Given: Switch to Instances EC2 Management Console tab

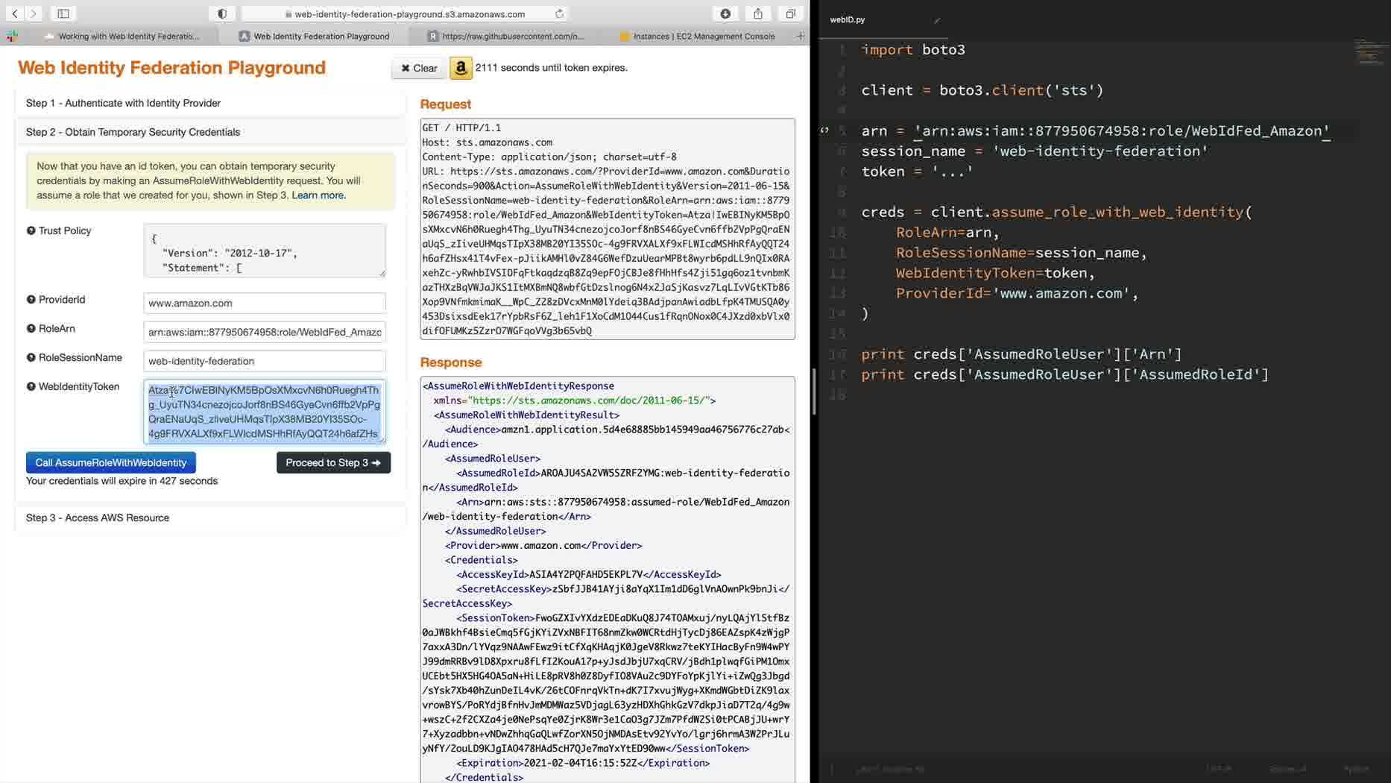Looking at the screenshot, I should point(703,36).
